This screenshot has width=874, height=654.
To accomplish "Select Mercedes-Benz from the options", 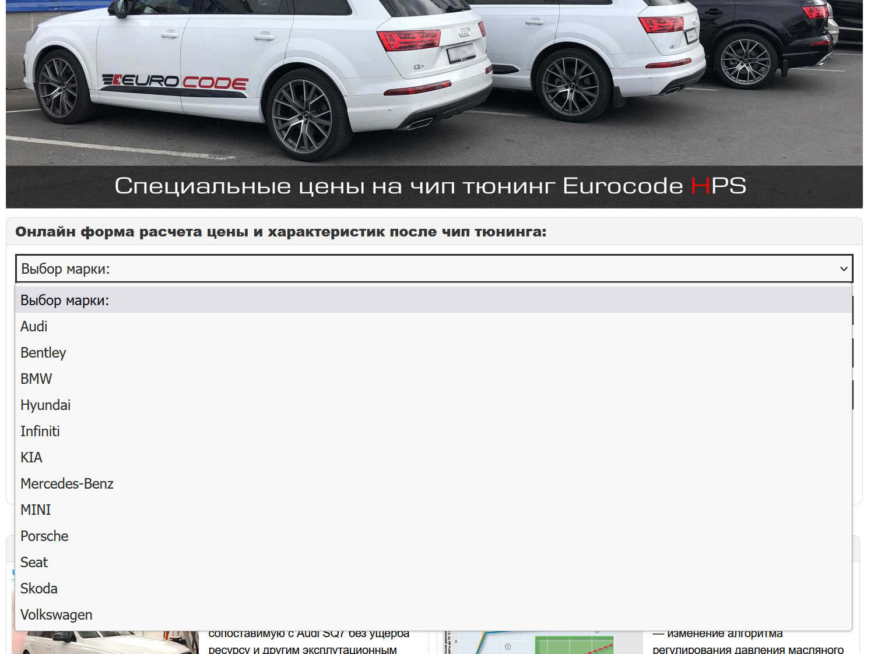I will point(66,483).
